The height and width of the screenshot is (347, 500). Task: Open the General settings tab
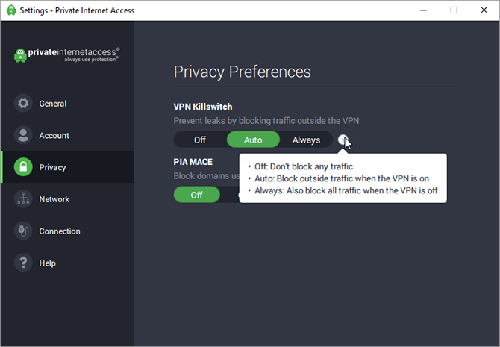pos(67,103)
